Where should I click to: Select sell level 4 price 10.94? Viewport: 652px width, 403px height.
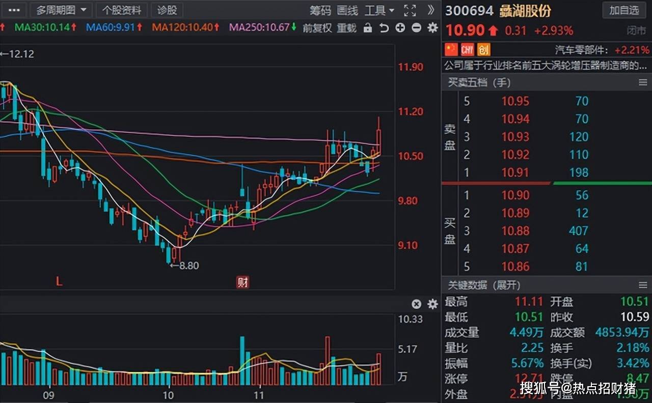pyautogui.click(x=515, y=119)
